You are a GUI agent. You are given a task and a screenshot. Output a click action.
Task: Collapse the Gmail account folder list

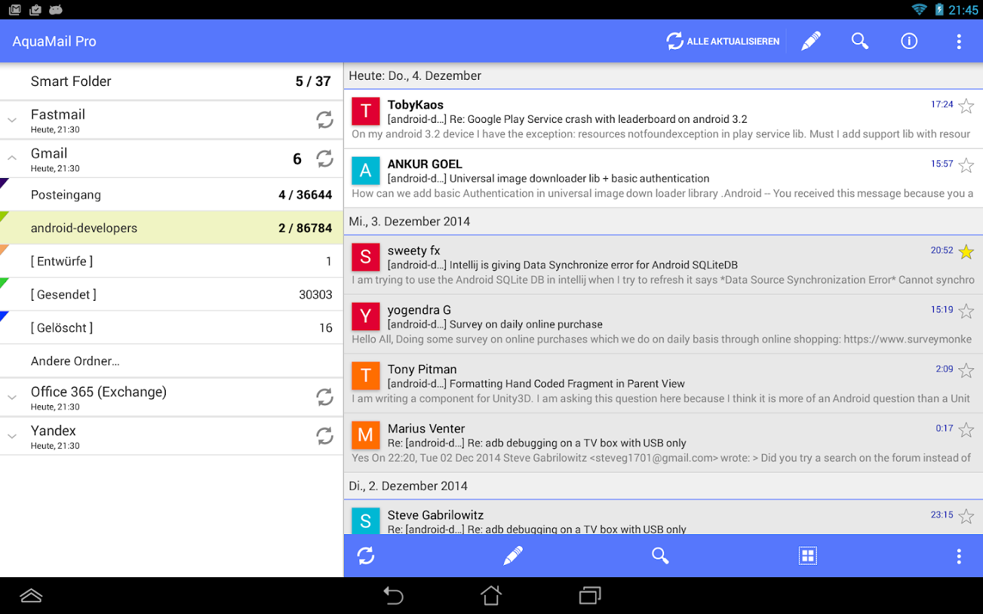12,158
